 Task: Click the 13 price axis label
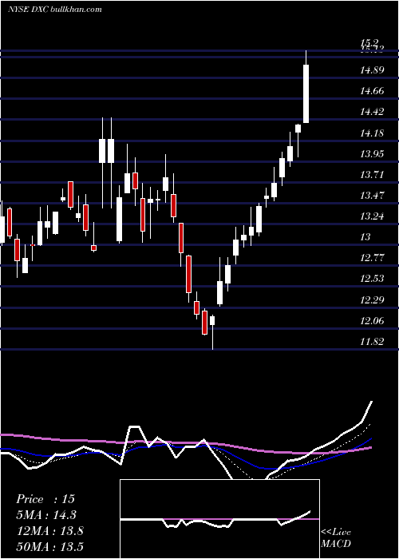click(x=365, y=237)
